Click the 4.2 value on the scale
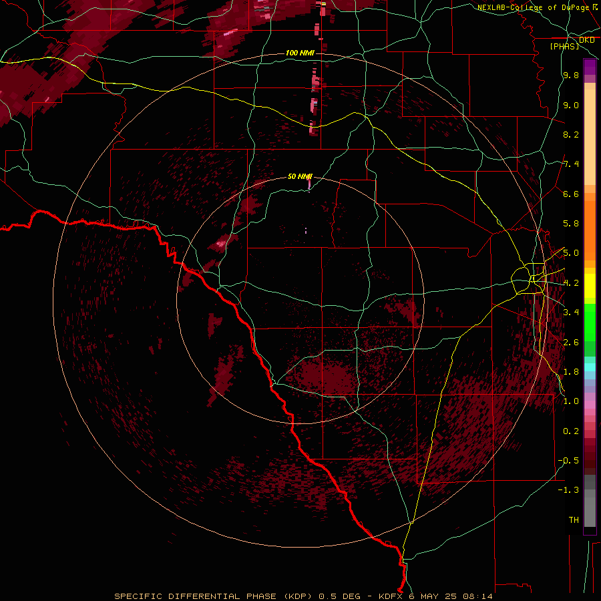The image size is (601, 601). coord(571,283)
